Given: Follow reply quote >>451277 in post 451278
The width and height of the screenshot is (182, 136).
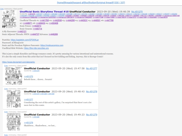Looking at the screenshot, I should [28, 100].
